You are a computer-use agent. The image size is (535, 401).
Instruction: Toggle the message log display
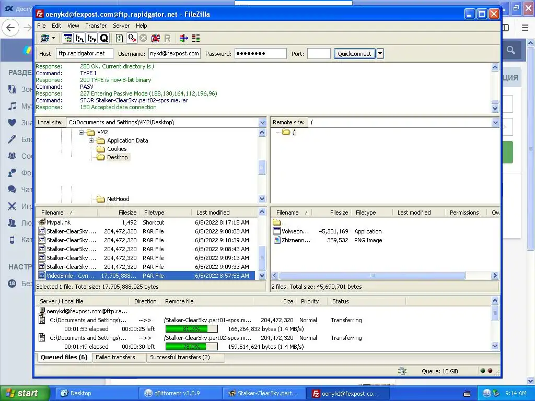click(x=67, y=38)
